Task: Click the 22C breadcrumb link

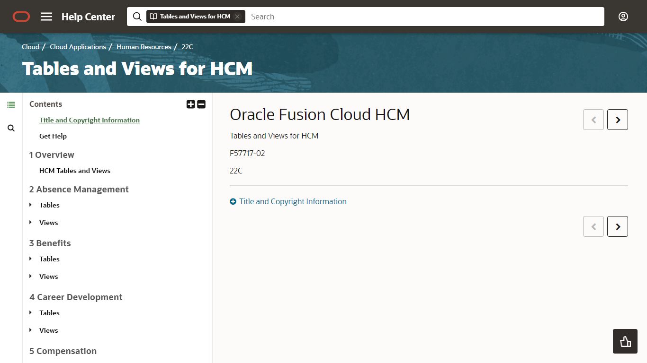Action: [x=187, y=47]
